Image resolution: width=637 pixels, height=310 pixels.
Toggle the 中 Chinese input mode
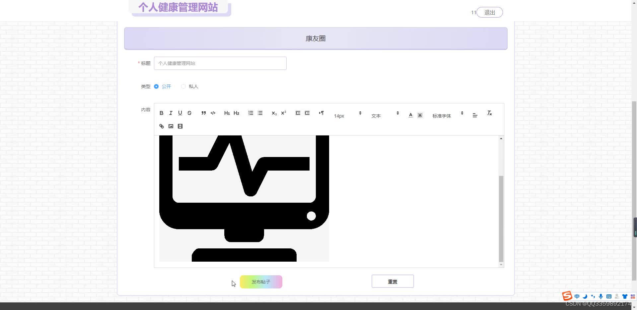tap(577, 296)
